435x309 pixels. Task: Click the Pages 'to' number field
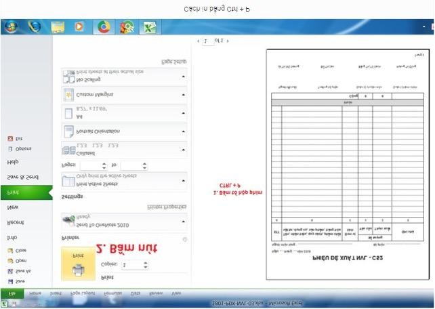(131, 166)
